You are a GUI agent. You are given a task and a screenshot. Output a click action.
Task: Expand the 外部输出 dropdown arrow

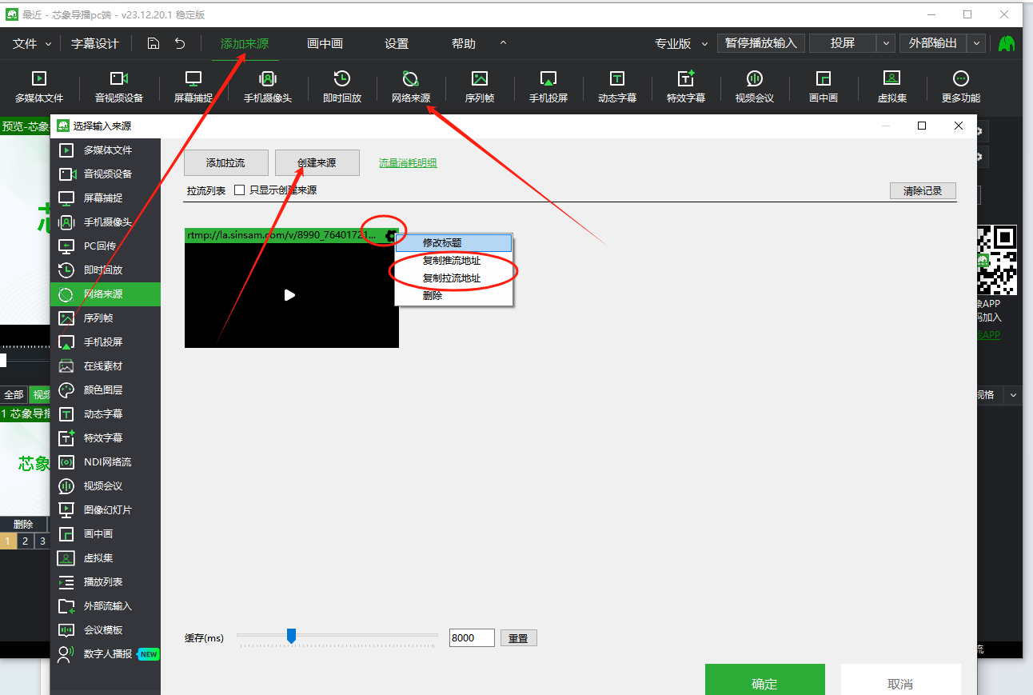976,43
